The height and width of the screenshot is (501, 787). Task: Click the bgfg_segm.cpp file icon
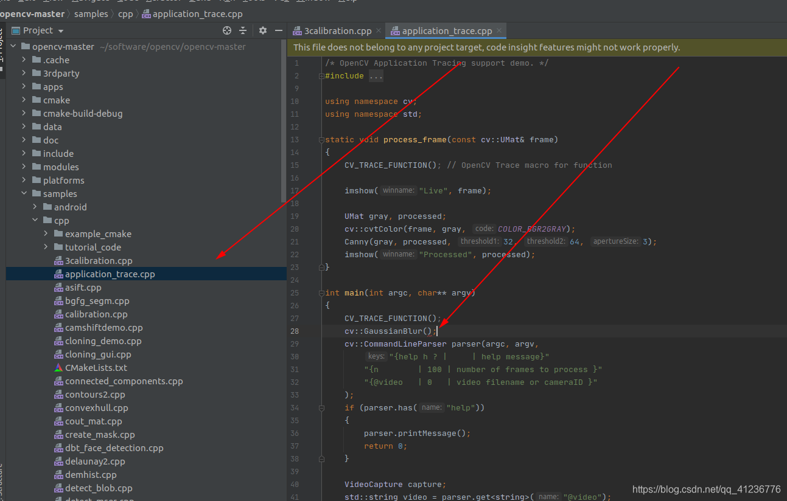pyautogui.click(x=58, y=301)
